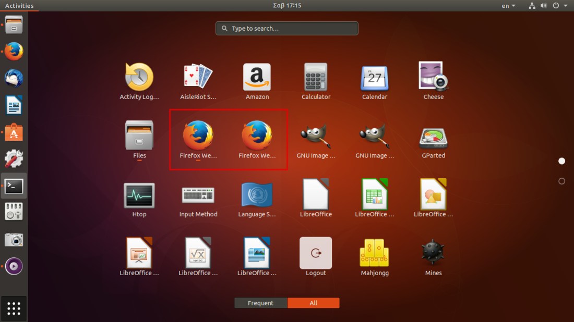Launch Thunderbird from the left dock
Screen dimensions: 574x322
point(14,79)
